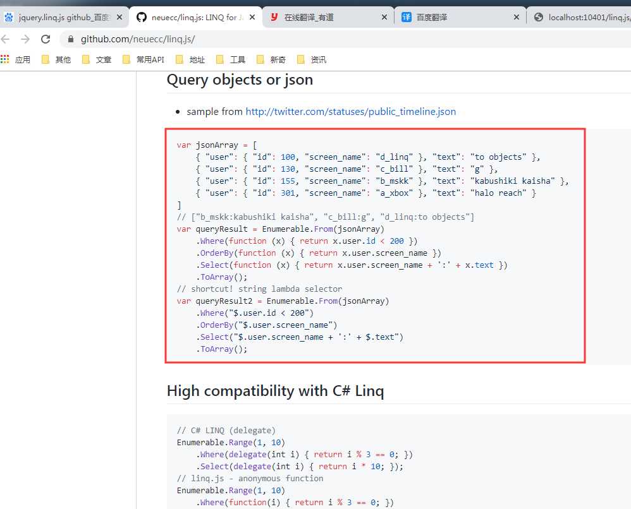Image resolution: width=631 pixels, height=509 pixels.
Task: Click the comment line listing b_mskk:kabushiki kaisha result
Action: [x=326, y=217]
